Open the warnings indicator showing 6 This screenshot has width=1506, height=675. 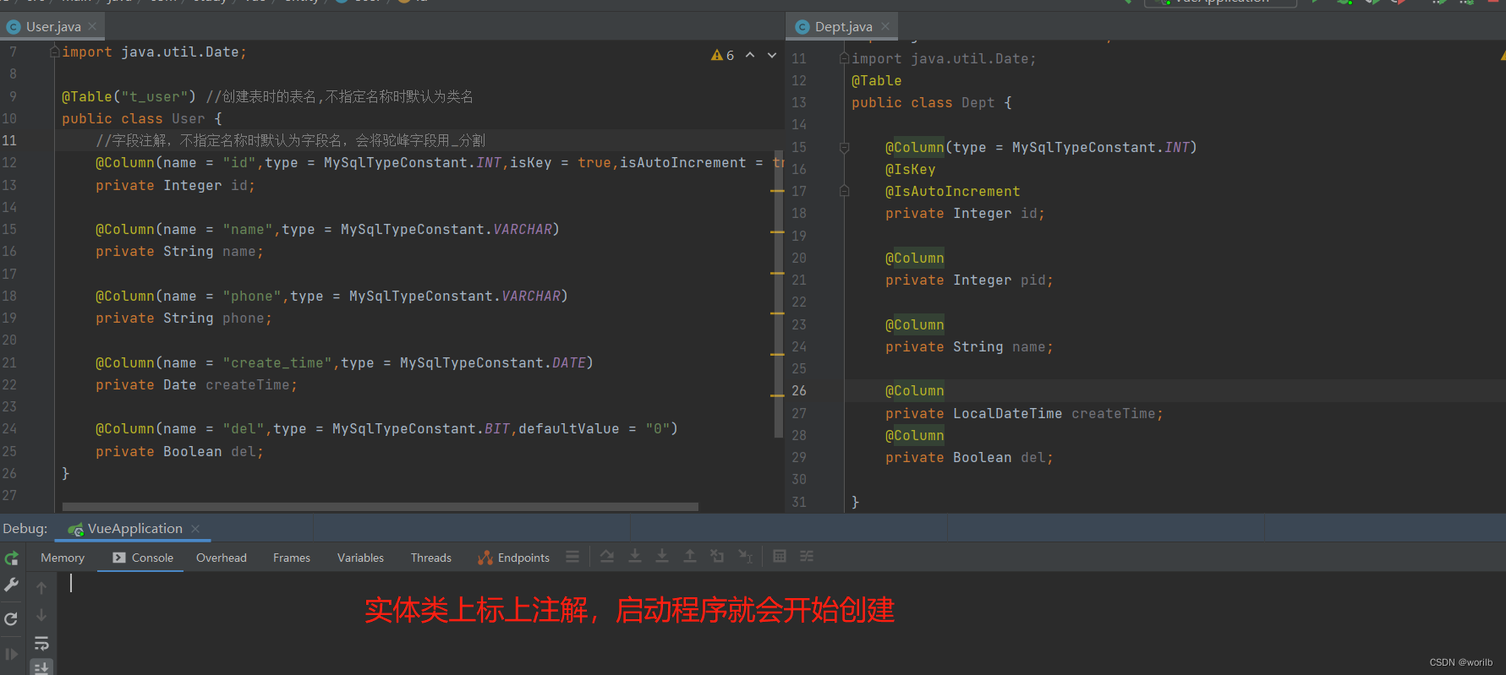coord(723,55)
